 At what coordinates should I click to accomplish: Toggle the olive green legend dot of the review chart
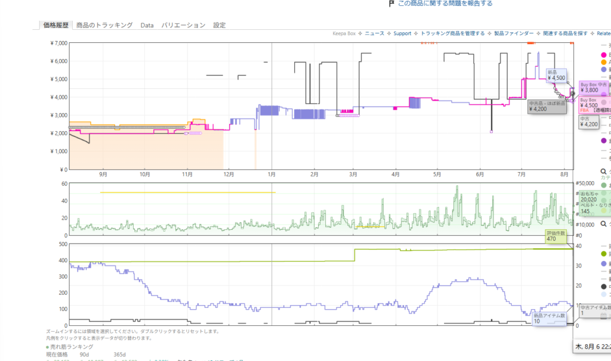604,254
